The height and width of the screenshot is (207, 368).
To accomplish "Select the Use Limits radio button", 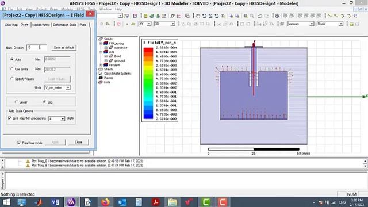I will (x=11, y=69).
